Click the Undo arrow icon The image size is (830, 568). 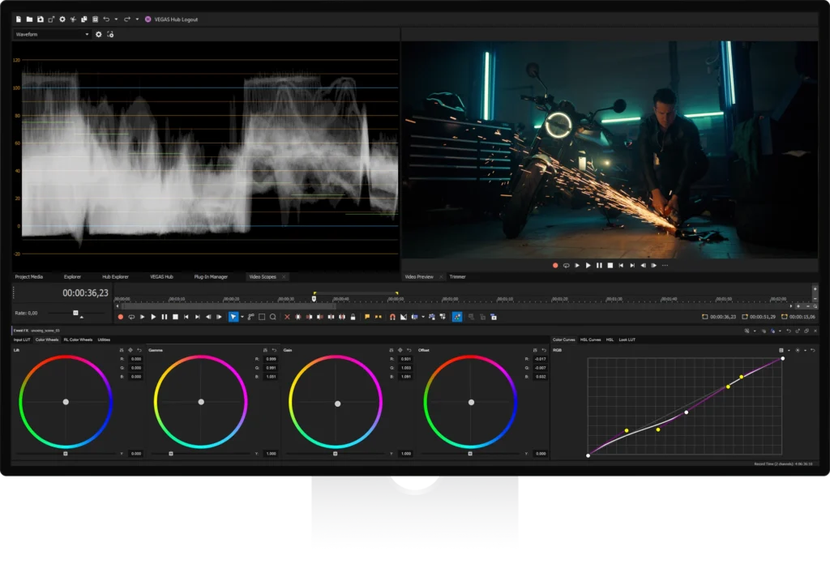point(106,19)
